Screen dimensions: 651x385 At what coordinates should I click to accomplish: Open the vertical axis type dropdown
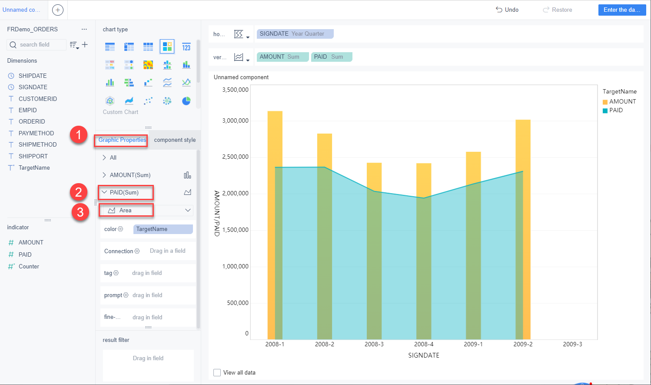point(241,57)
